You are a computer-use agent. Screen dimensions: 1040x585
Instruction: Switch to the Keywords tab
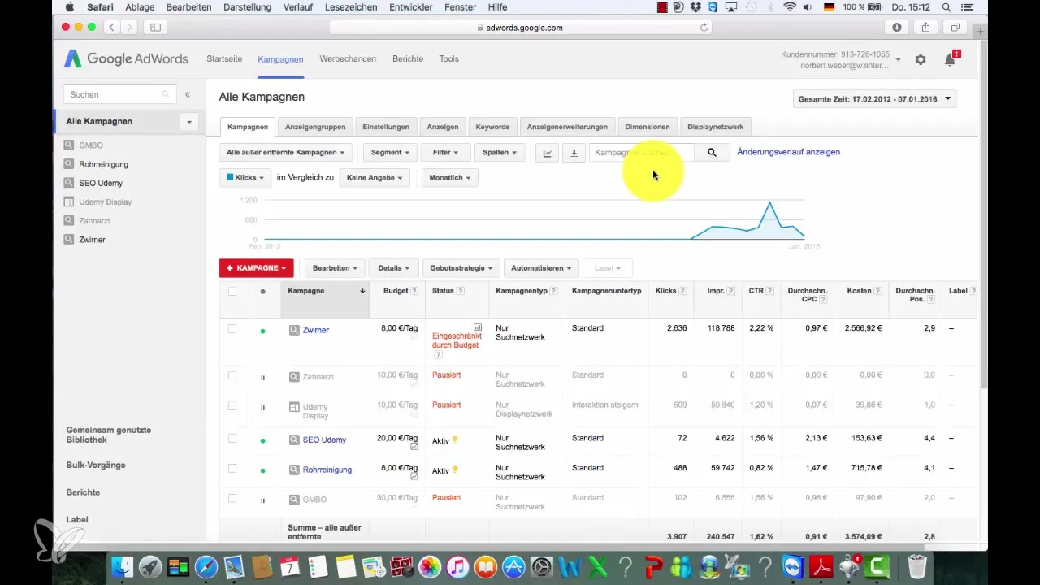(492, 127)
